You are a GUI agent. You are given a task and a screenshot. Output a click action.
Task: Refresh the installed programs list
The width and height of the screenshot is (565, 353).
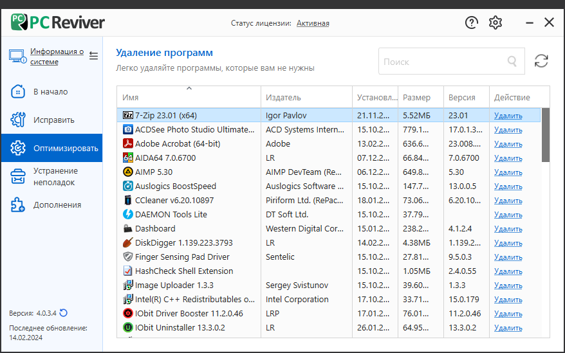(x=541, y=61)
